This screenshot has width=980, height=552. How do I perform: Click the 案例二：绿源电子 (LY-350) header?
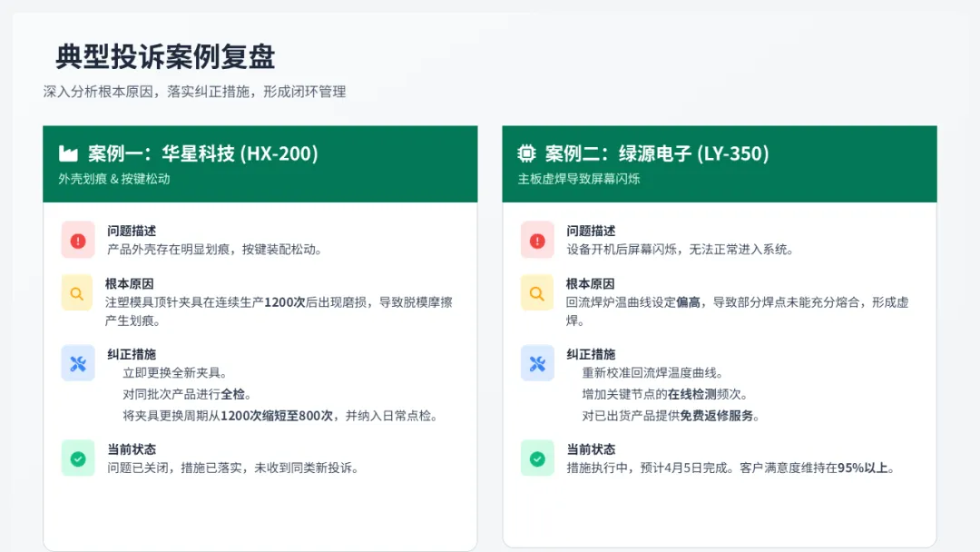[x=657, y=153]
